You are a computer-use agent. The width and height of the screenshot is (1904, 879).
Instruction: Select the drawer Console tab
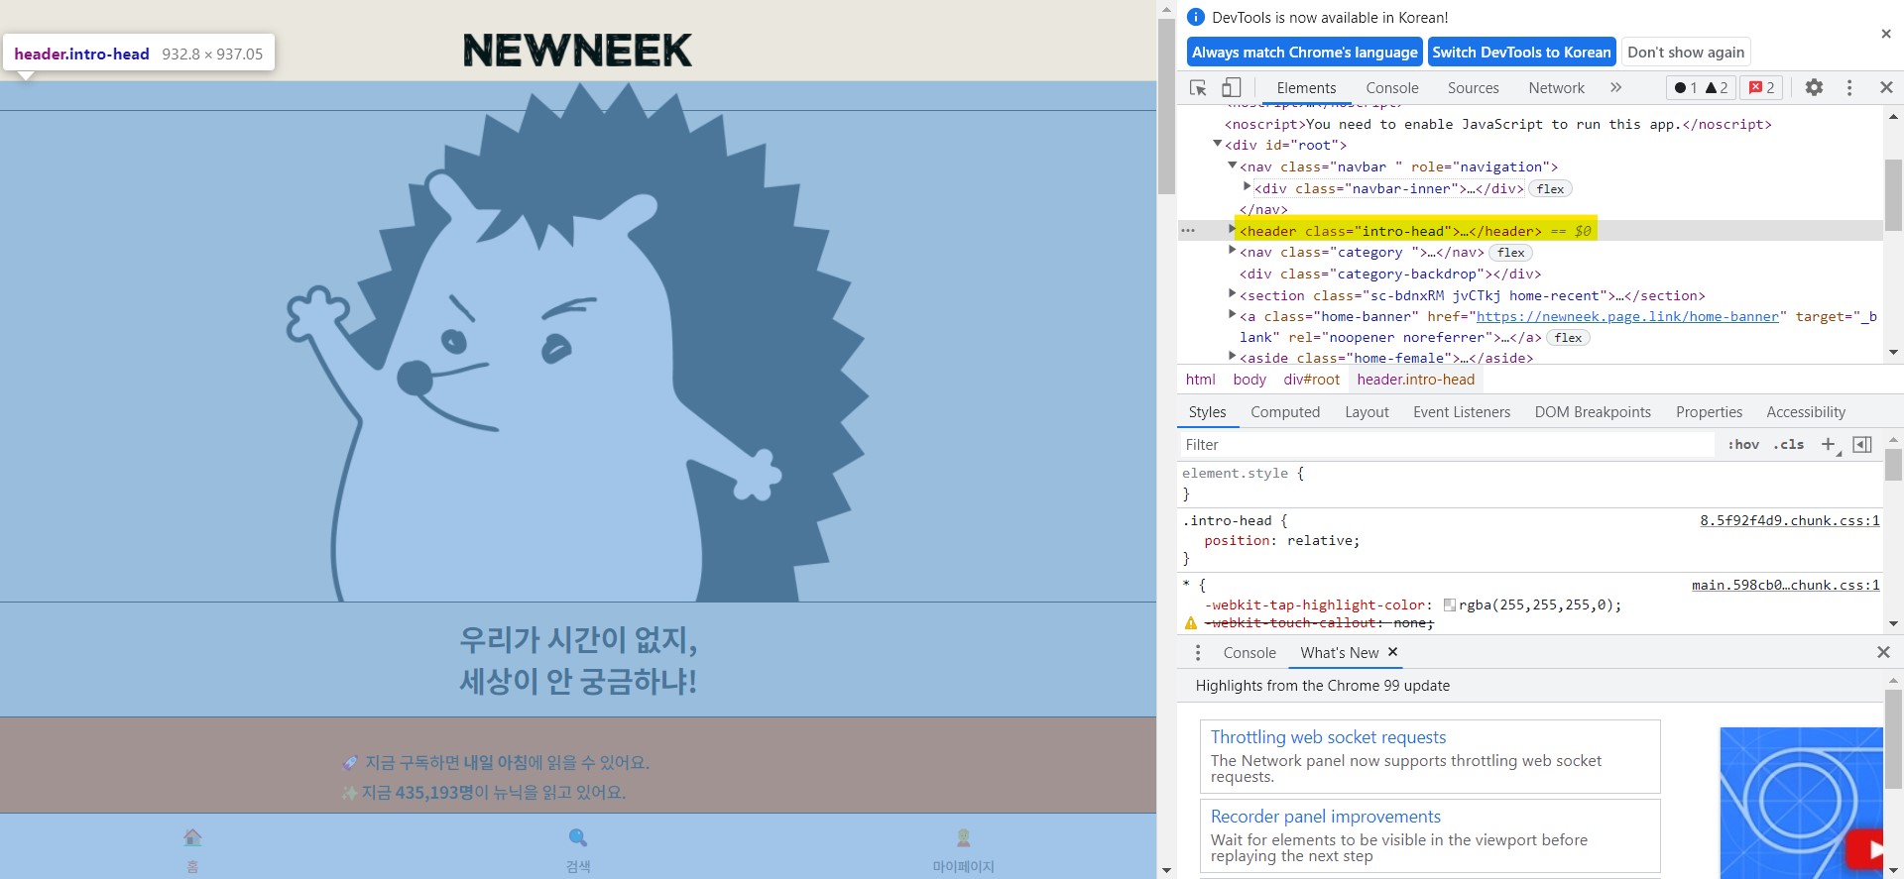click(1249, 652)
